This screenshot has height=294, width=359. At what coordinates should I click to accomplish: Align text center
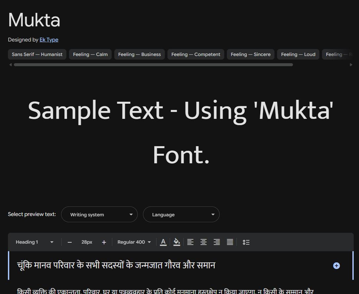(203, 242)
